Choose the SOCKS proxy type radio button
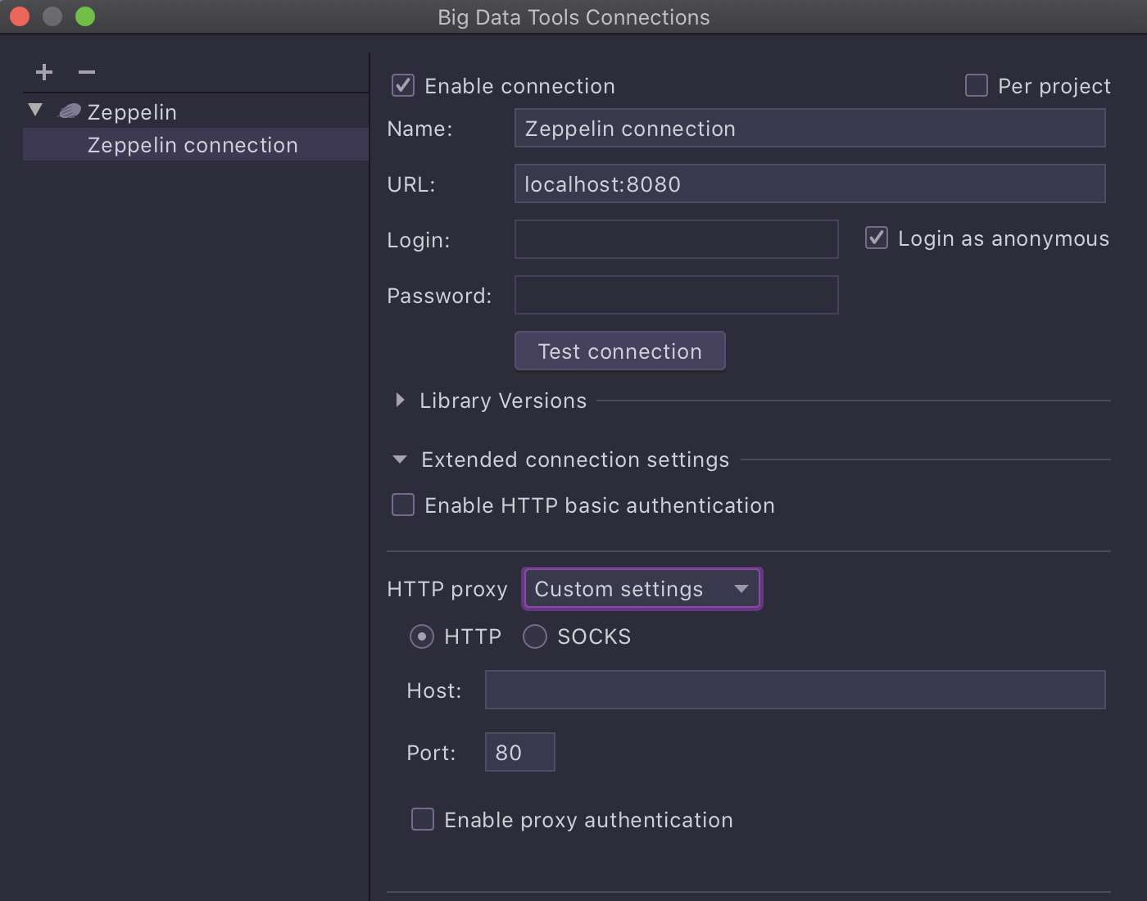 click(x=535, y=636)
